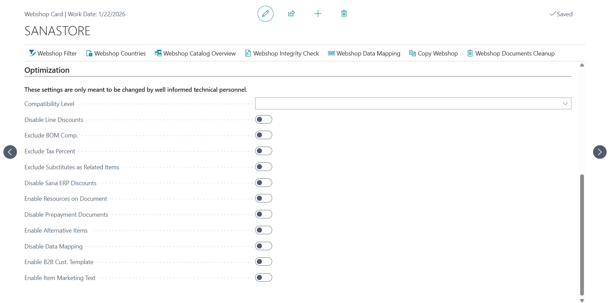Enable B2B Cust. Template switch
This screenshot has width=610, height=303.
point(264,262)
